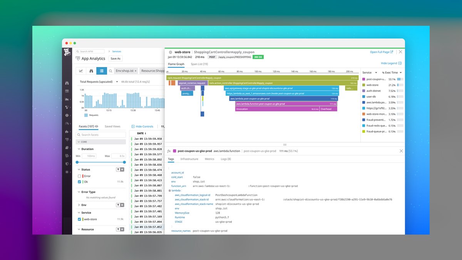462x260 pixels.
Task: Open the dashboard list icon in the sidebar
Action: [67, 91]
